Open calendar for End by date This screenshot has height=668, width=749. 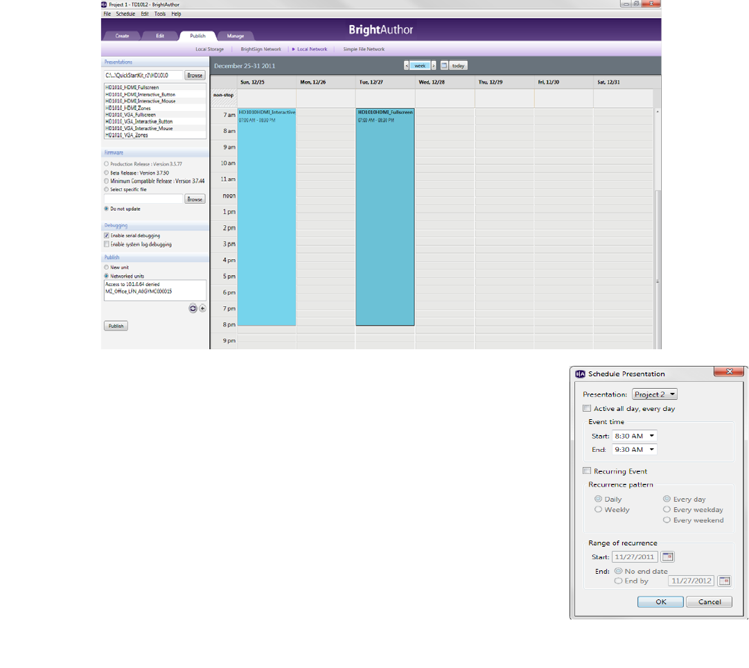click(725, 581)
